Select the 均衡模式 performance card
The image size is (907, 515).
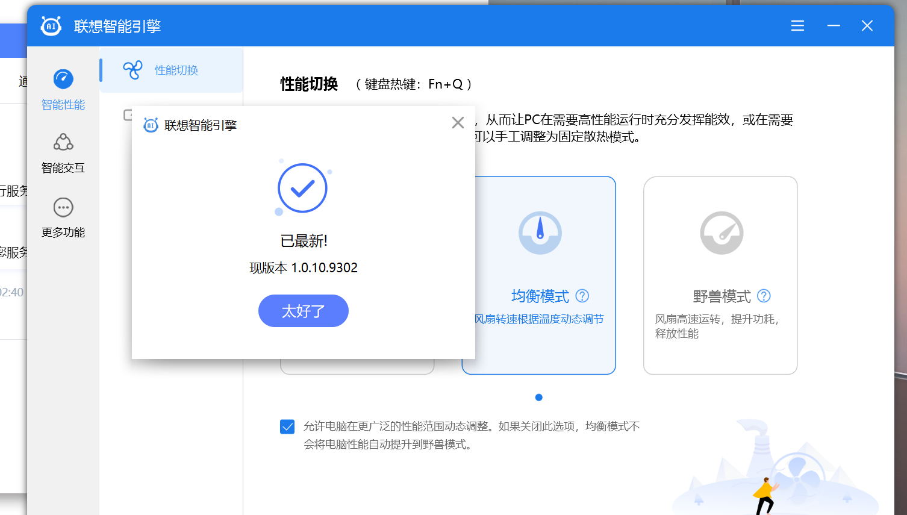click(x=539, y=275)
